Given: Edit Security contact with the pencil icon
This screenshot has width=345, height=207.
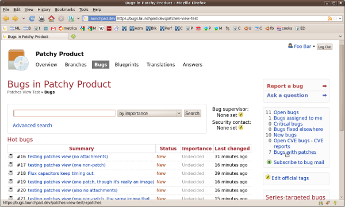Looking at the screenshot, I should coord(241,127).
